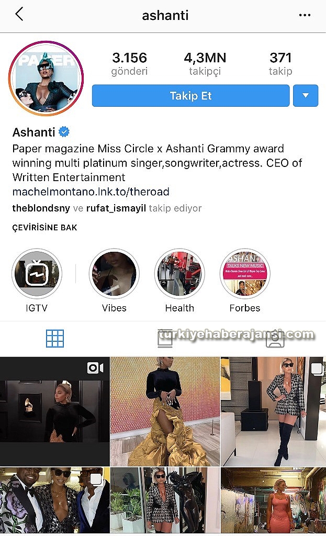326x536 pixels.
Task: Open Ashanti's profile picture story
Action: tap(46, 79)
